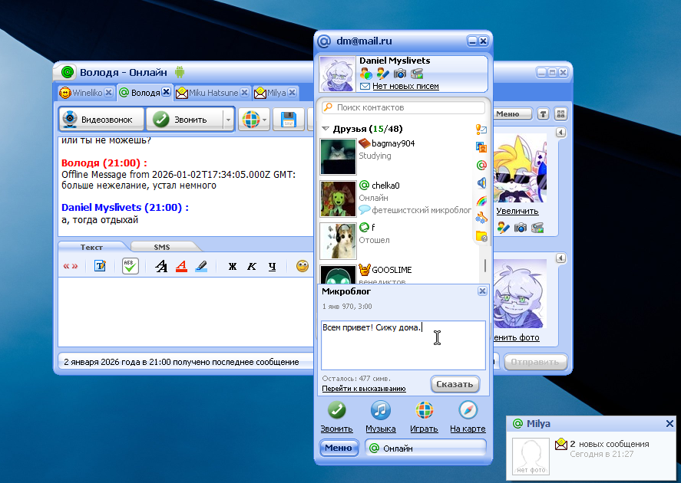This screenshot has width=681, height=483.
Task: Click the Android icon in chat title bar
Action: pyautogui.click(x=180, y=72)
